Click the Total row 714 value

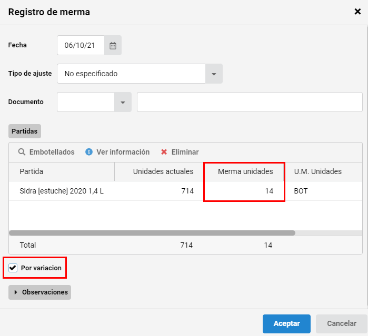(186, 245)
